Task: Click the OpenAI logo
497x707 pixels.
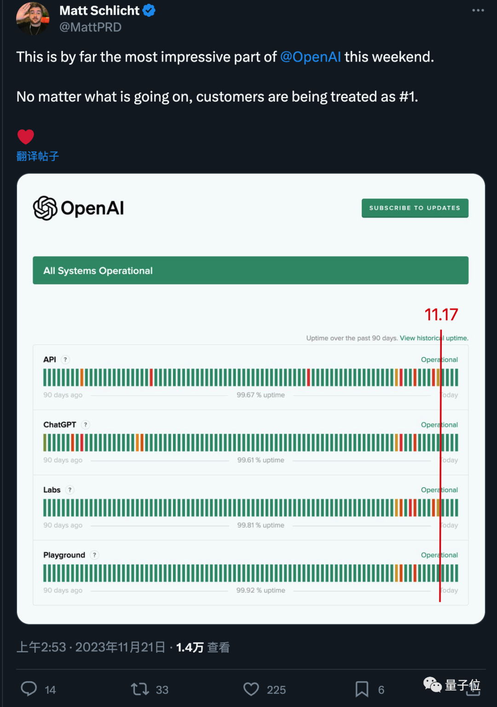Action: click(x=79, y=208)
